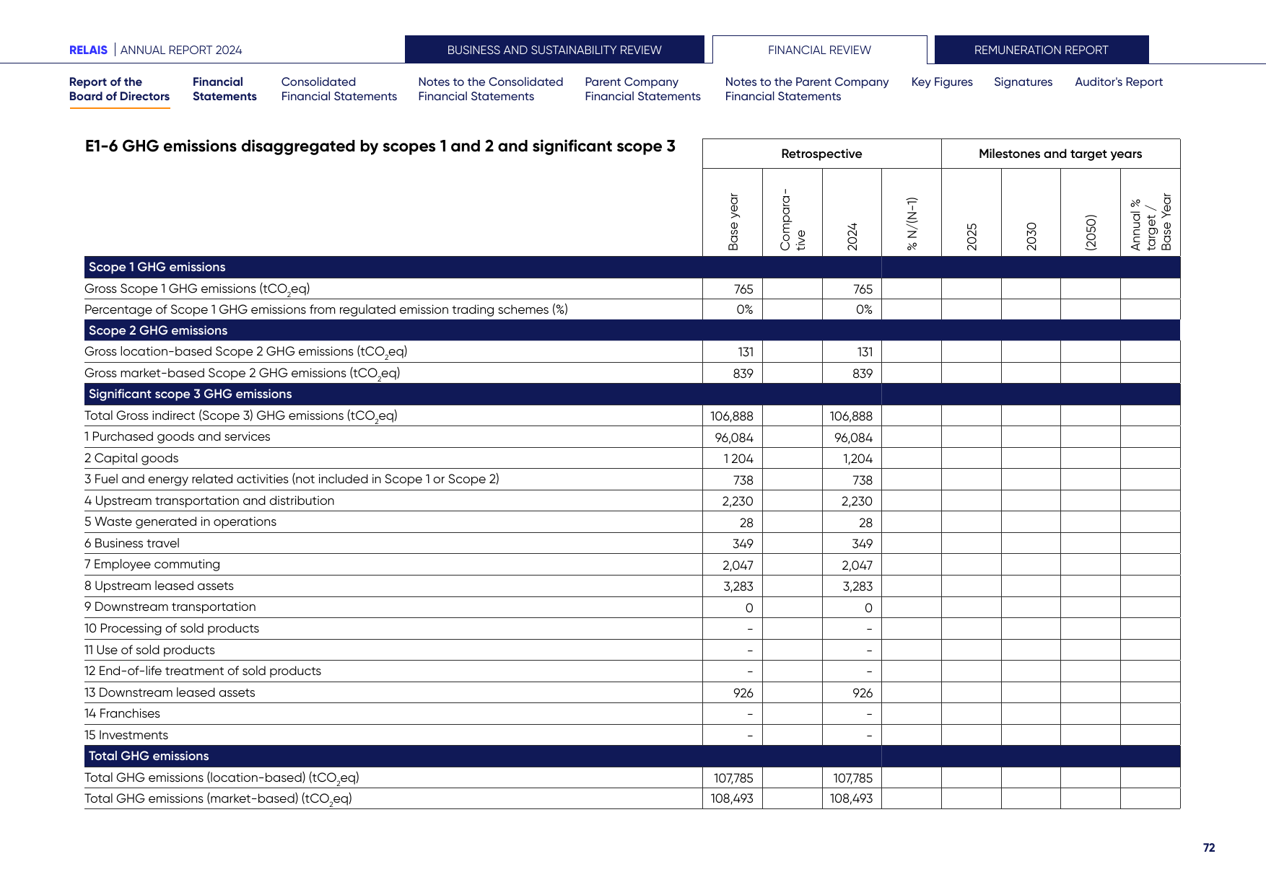Open the Auditor's Report section
This screenshot has width=1266, height=895.
click(x=1119, y=82)
